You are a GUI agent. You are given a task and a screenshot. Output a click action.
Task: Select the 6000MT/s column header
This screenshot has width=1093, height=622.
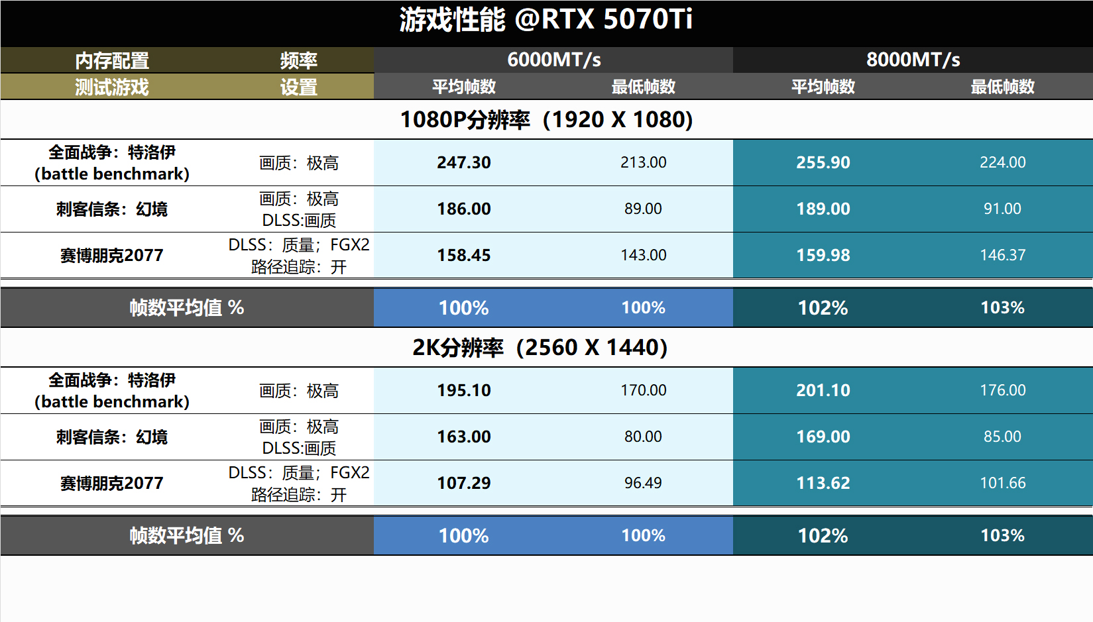click(x=554, y=60)
